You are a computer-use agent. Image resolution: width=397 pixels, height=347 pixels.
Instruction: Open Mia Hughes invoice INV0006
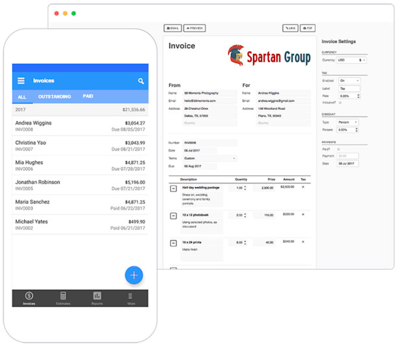tap(80, 166)
